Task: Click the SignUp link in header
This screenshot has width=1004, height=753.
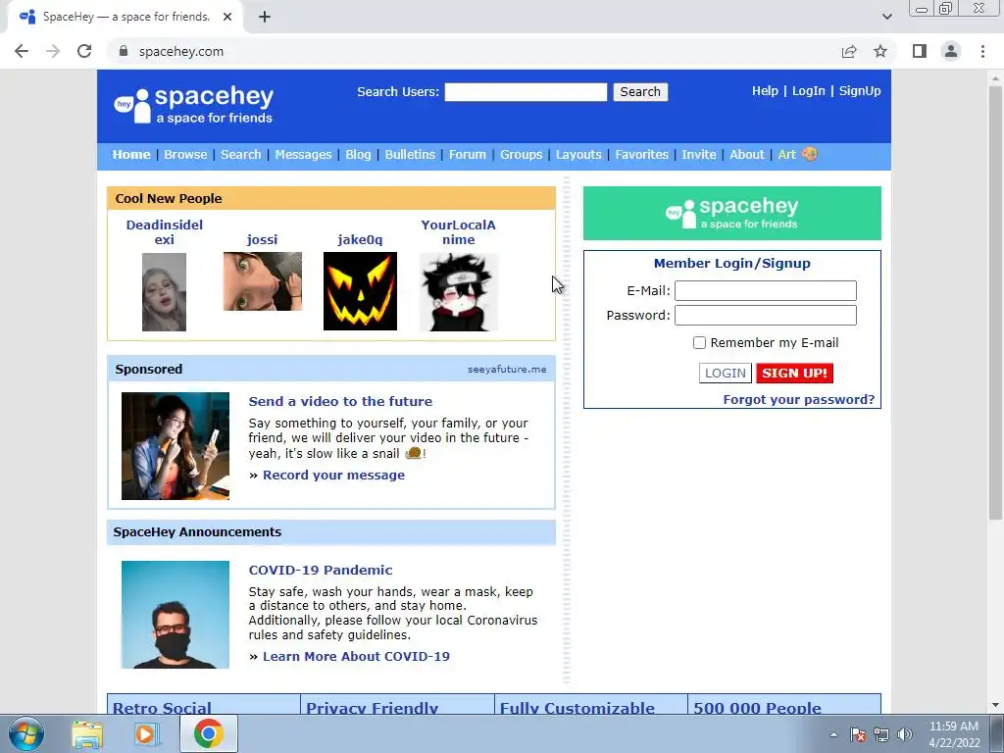Action: click(860, 91)
